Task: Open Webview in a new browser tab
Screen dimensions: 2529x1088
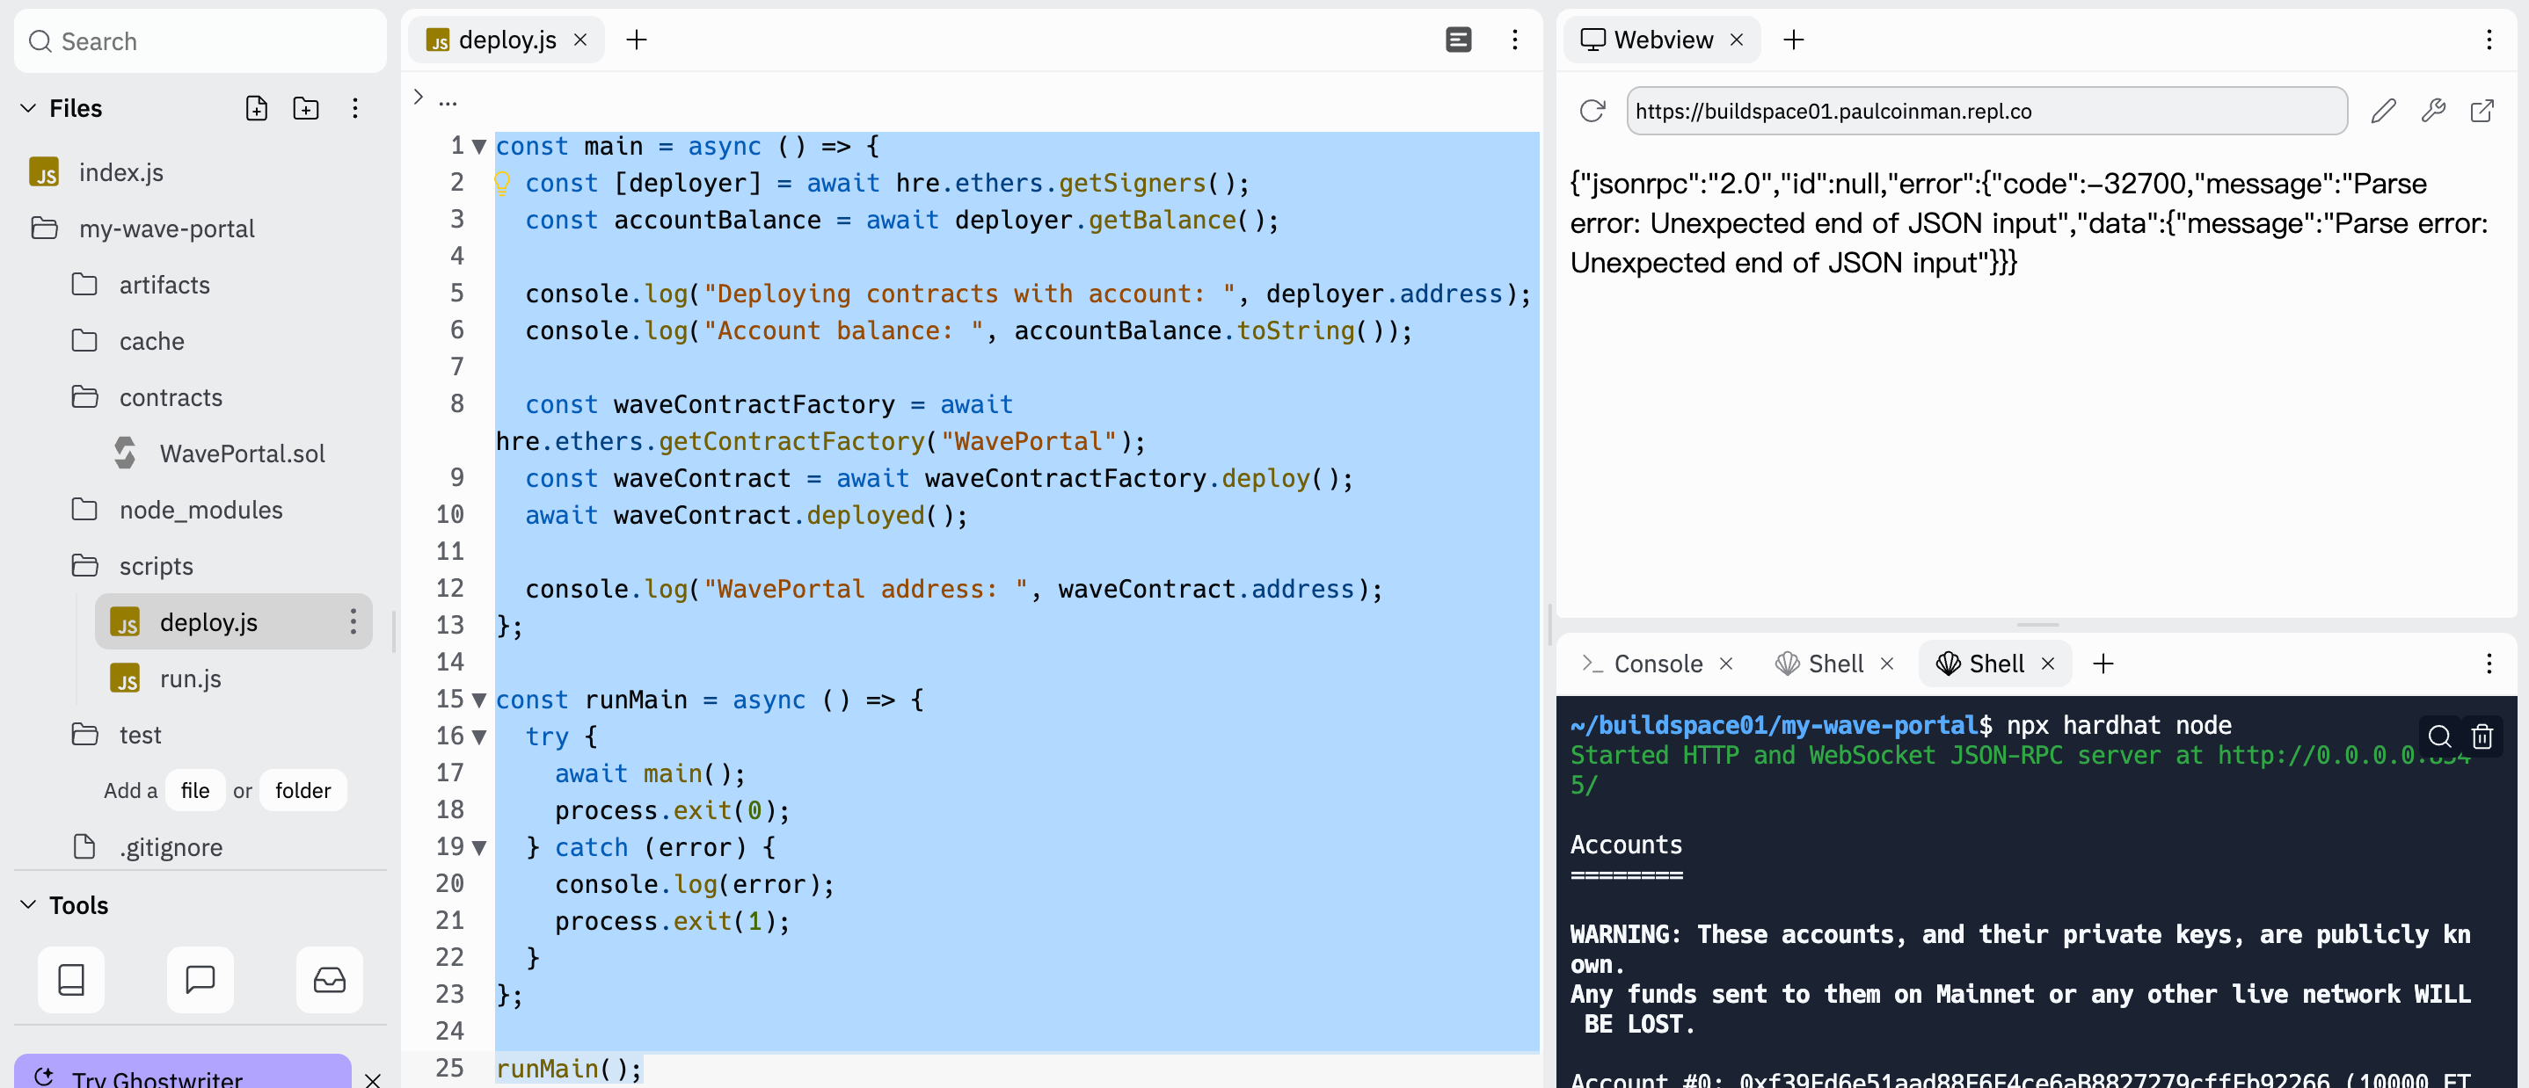Action: pos(2482,111)
